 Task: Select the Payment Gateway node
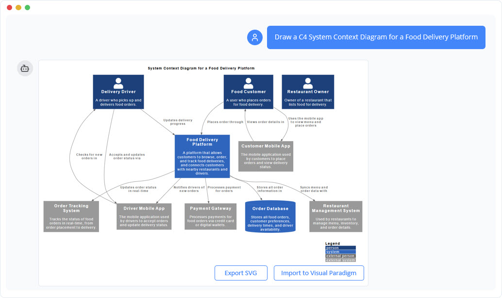pos(210,216)
